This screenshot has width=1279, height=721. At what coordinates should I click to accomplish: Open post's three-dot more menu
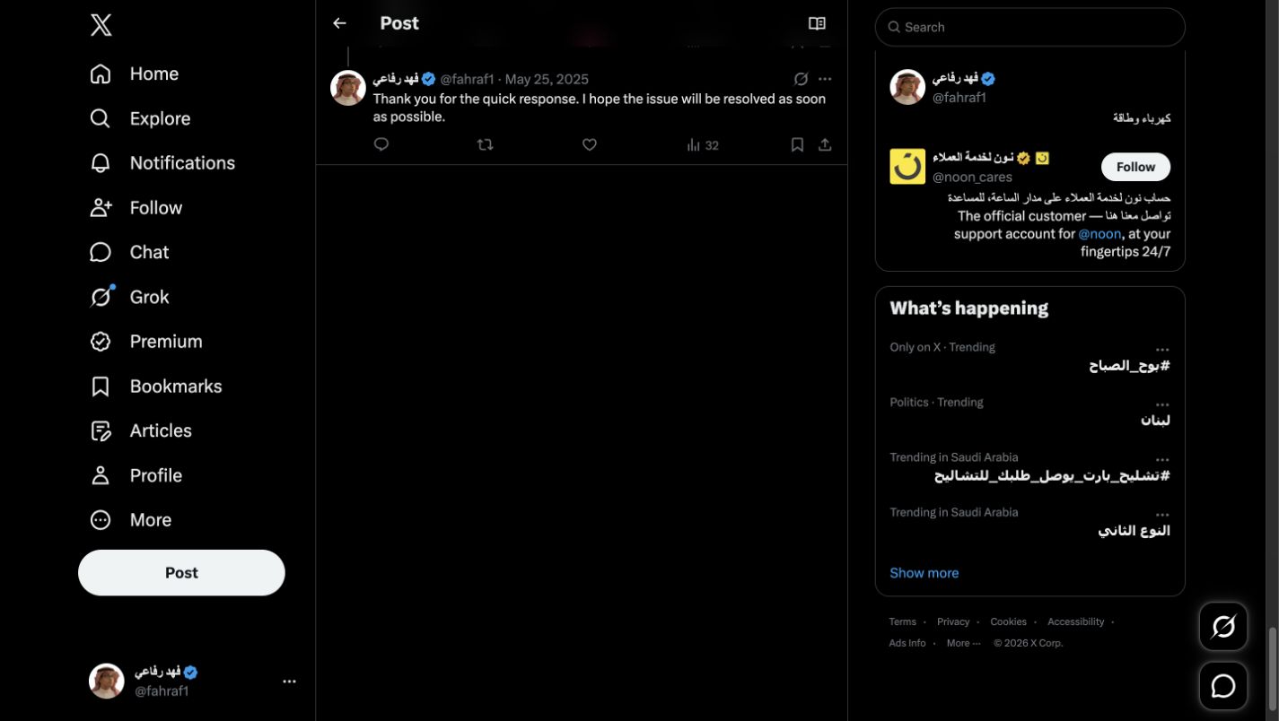click(x=825, y=79)
